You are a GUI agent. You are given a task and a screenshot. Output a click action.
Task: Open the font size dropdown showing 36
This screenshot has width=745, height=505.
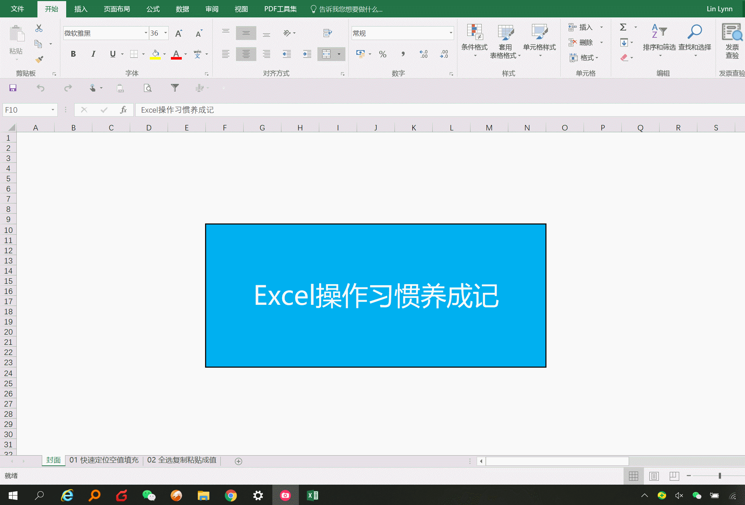[165, 33]
